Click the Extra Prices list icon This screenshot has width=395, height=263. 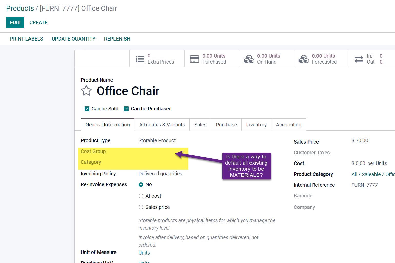pos(140,59)
